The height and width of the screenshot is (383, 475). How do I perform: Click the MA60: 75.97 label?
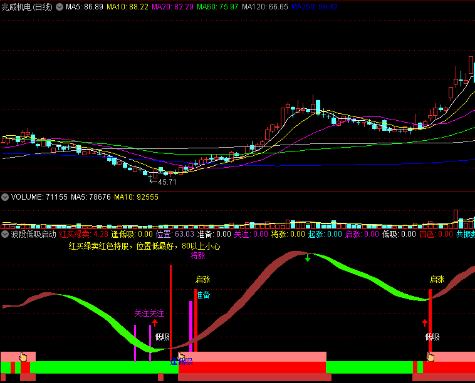(217, 7)
